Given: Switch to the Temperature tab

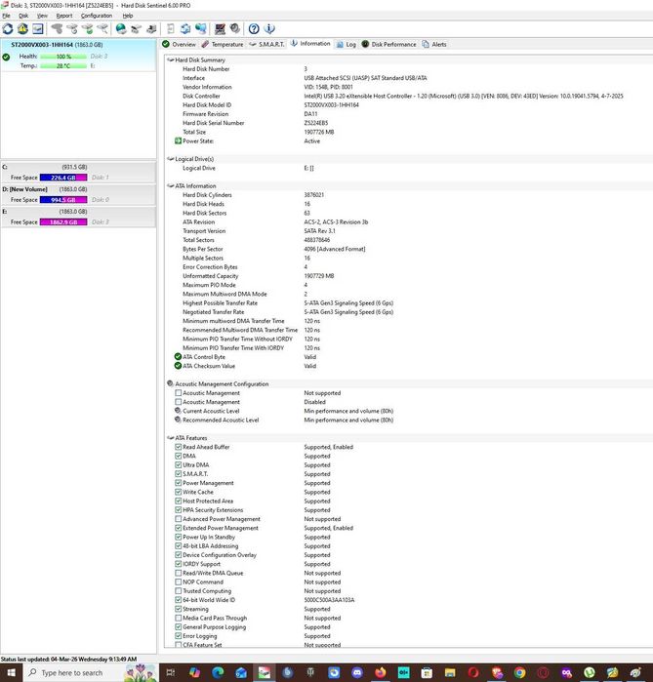Looking at the screenshot, I should [223, 44].
